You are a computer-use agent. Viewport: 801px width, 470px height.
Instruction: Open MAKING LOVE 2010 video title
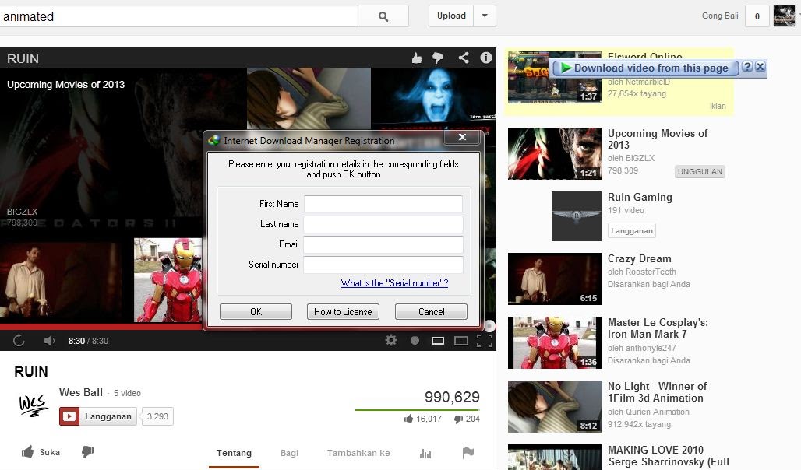(x=669, y=456)
